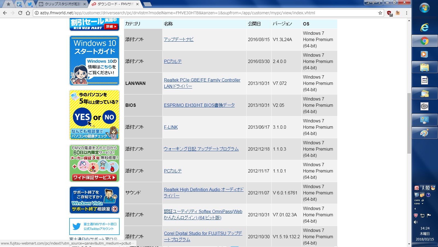The image size is (438, 247).
Task: Close the ダウンロード - FMV tab
Action: [x=137, y=4]
